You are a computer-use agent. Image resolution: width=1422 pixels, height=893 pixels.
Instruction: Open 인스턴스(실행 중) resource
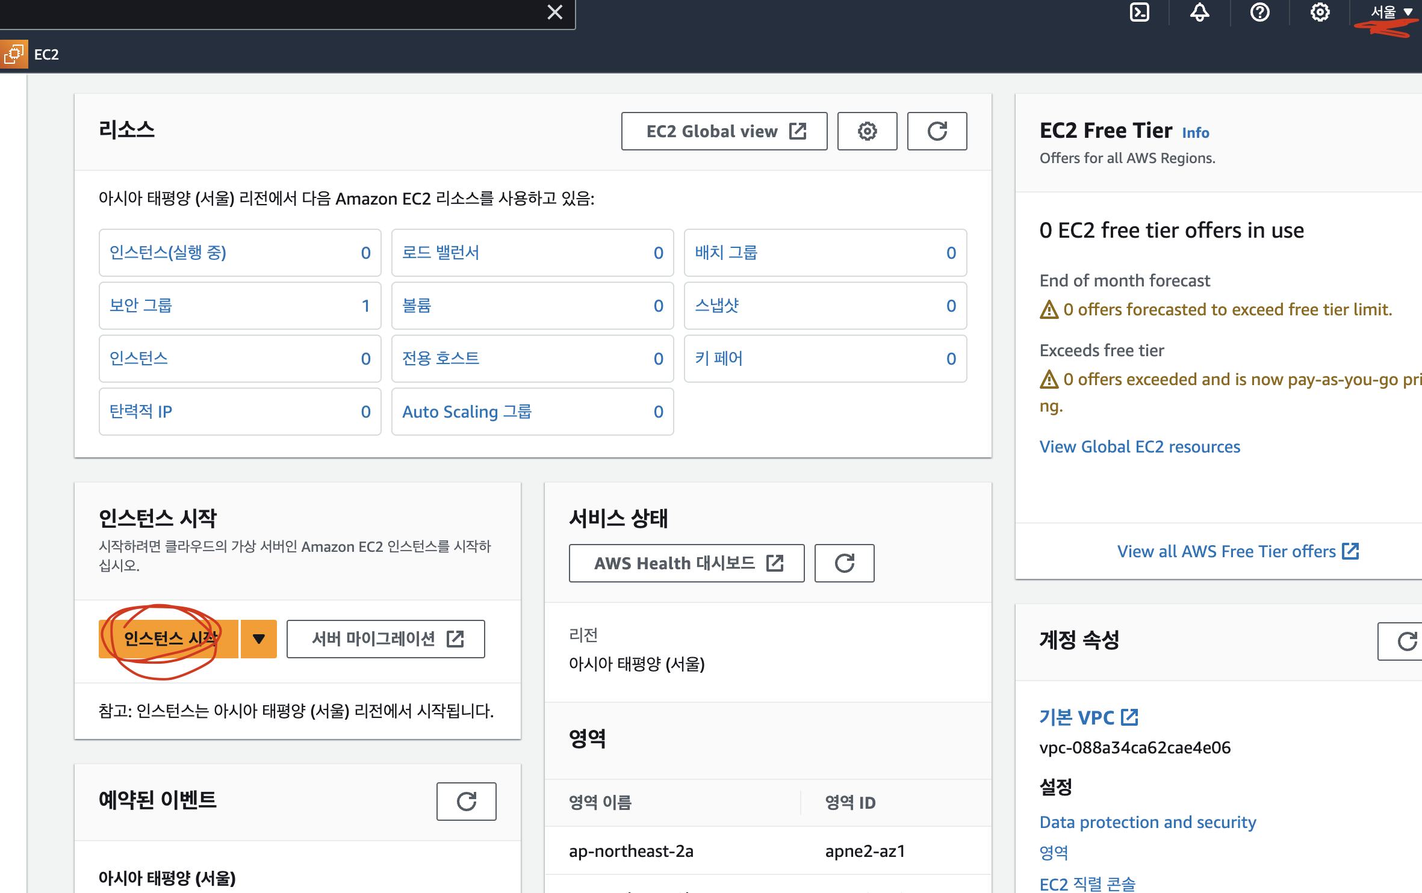pos(240,253)
